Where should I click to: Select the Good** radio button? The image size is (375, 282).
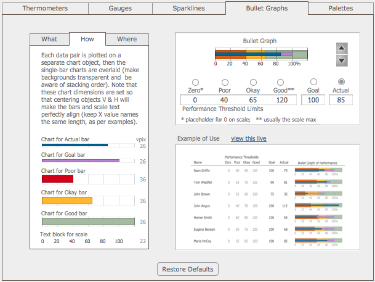point(280,83)
